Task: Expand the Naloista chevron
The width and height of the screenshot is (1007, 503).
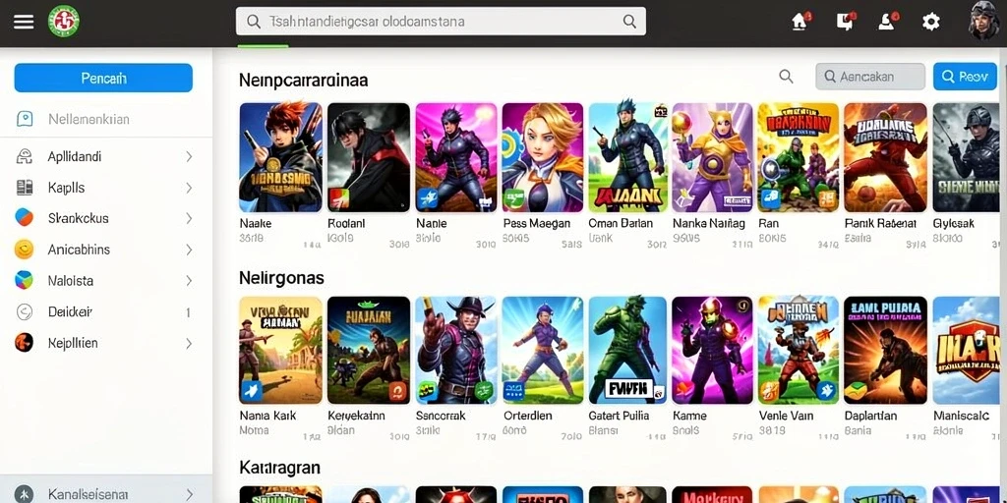Action: [189, 280]
